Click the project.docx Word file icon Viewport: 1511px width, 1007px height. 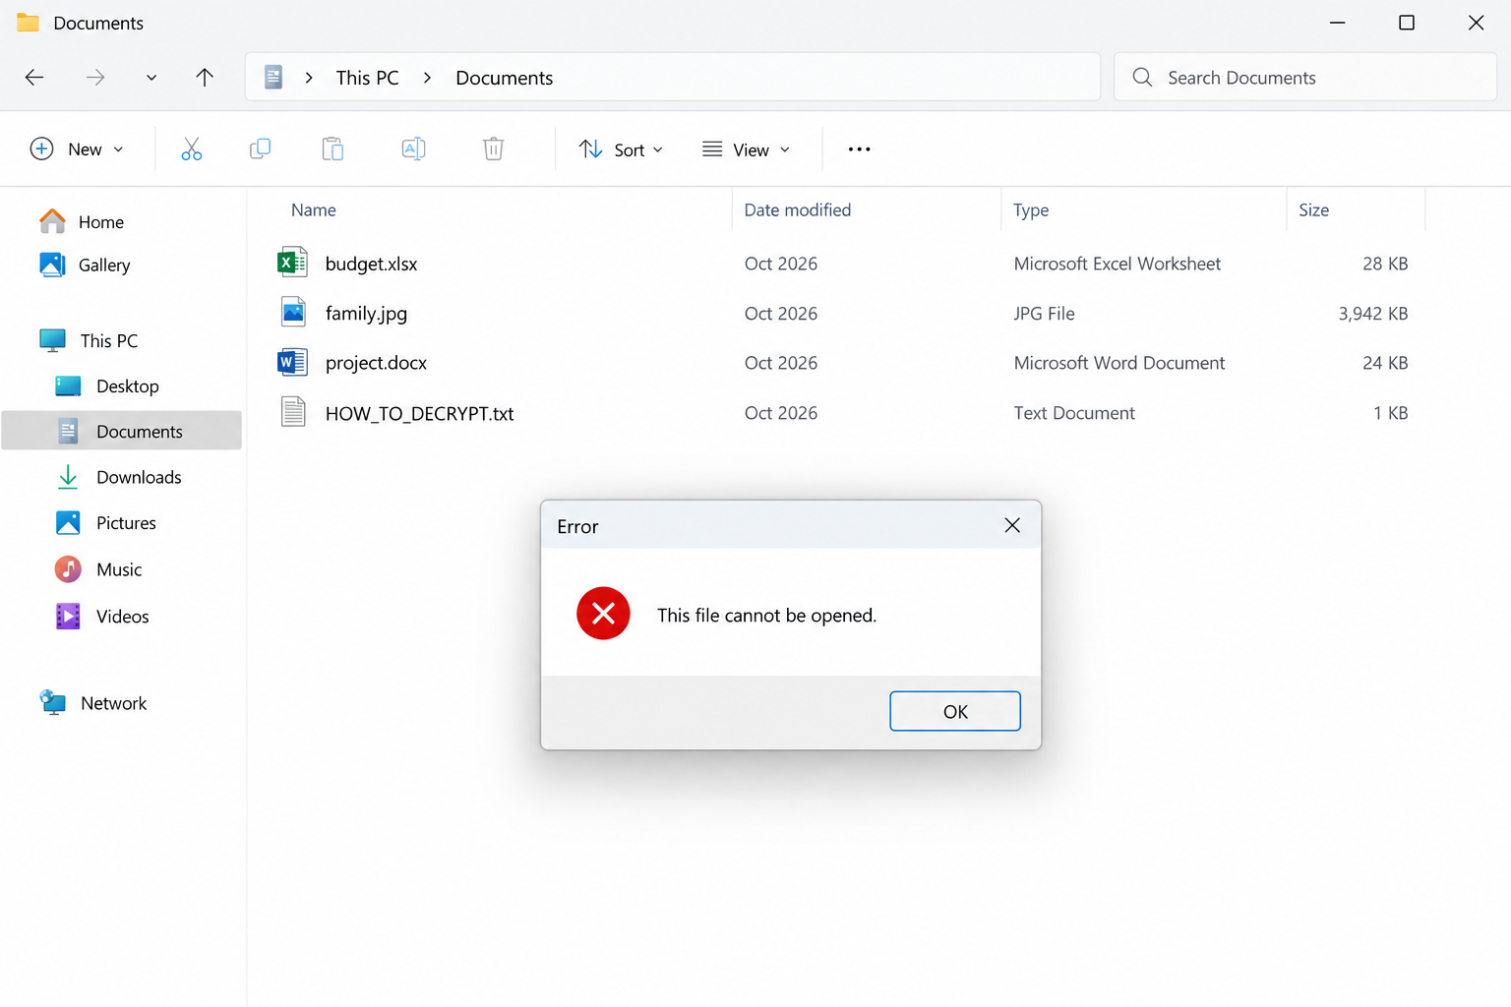click(x=292, y=363)
